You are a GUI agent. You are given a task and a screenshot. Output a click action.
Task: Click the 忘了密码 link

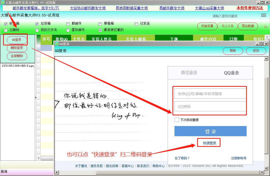[x=182, y=158]
